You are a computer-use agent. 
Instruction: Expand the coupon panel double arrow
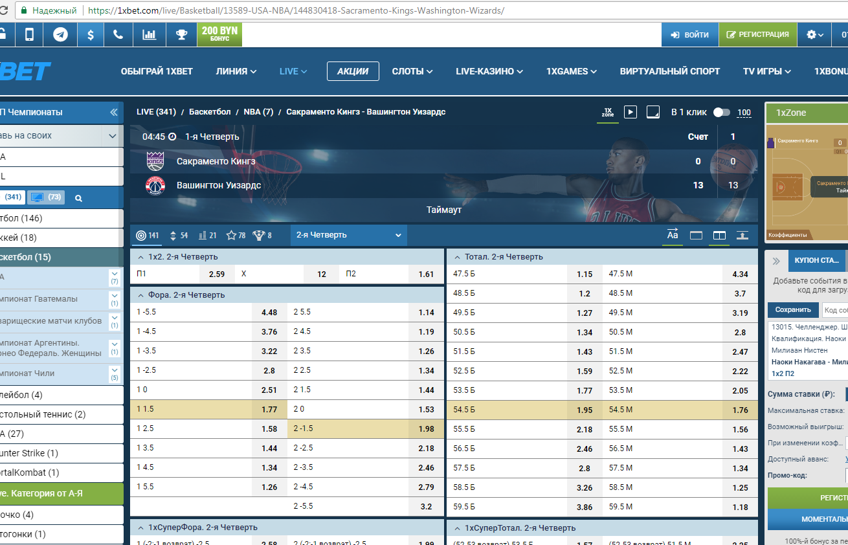click(776, 261)
